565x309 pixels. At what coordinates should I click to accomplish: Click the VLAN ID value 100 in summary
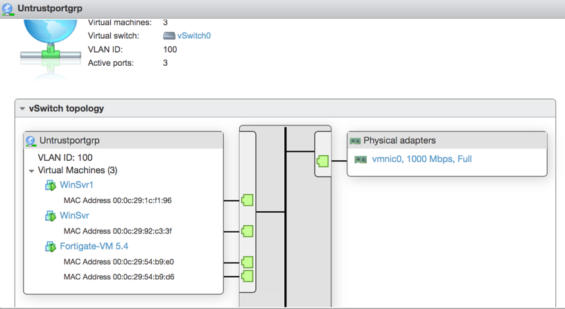[170, 49]
